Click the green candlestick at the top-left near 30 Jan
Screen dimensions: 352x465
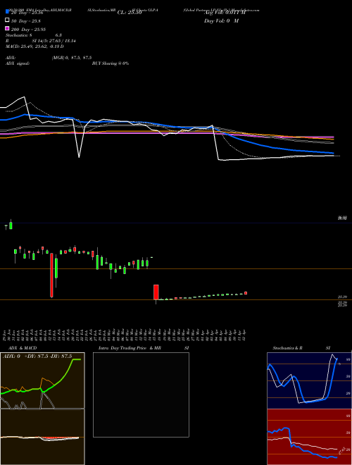pyautogui.click(x=11, y=225)
